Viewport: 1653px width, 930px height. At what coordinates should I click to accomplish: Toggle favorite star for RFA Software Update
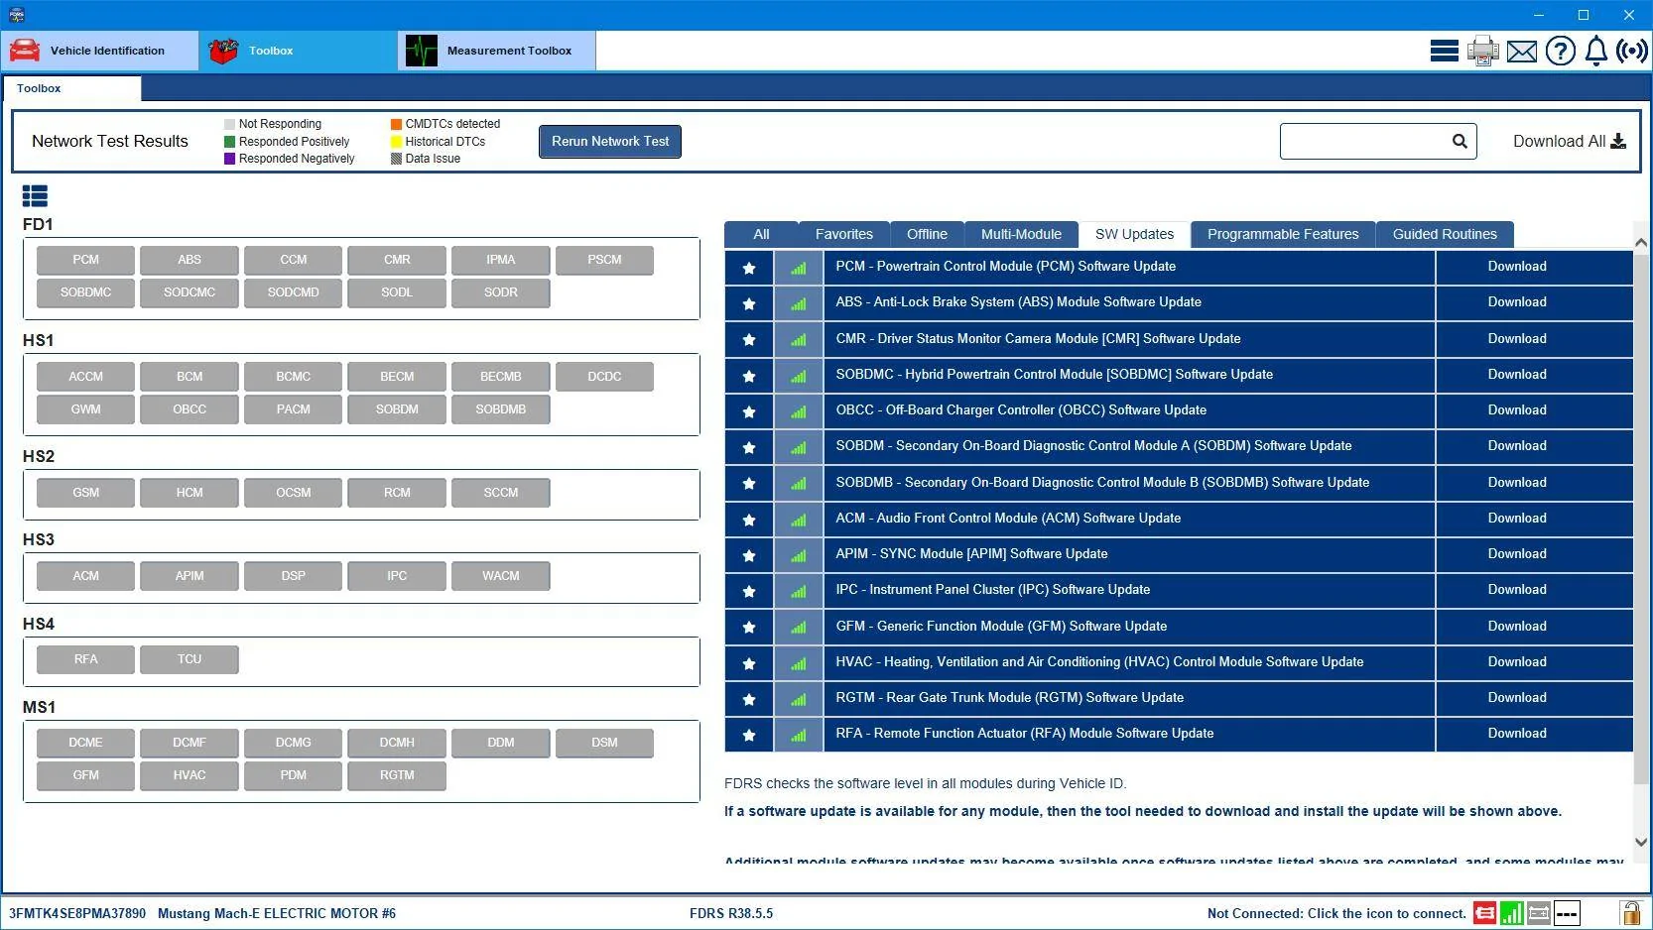[x=749, y=735]
